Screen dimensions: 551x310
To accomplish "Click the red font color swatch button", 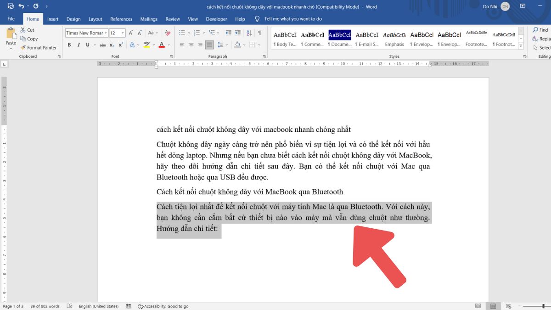I will point(161,45).
